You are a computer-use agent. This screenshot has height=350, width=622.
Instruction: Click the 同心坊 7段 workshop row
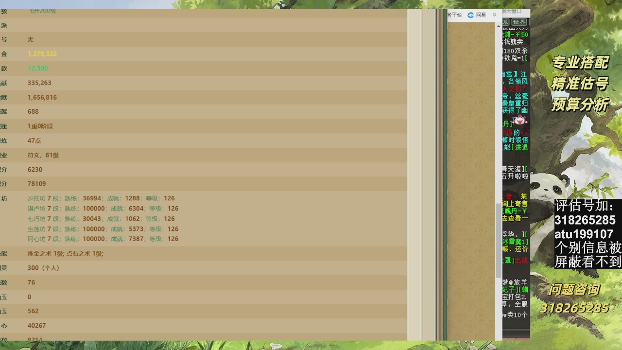[x=103, y=239]
